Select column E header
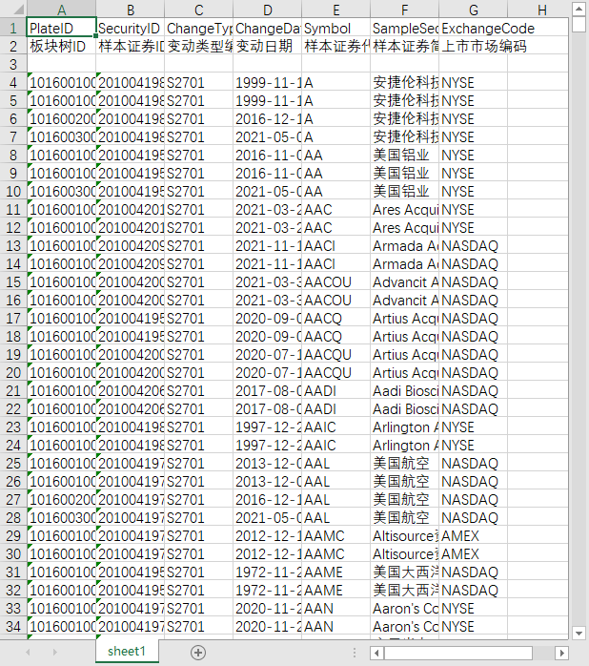The height and width of the screenshot is (666, 589). pyautogui.click(x=336, y=10)
